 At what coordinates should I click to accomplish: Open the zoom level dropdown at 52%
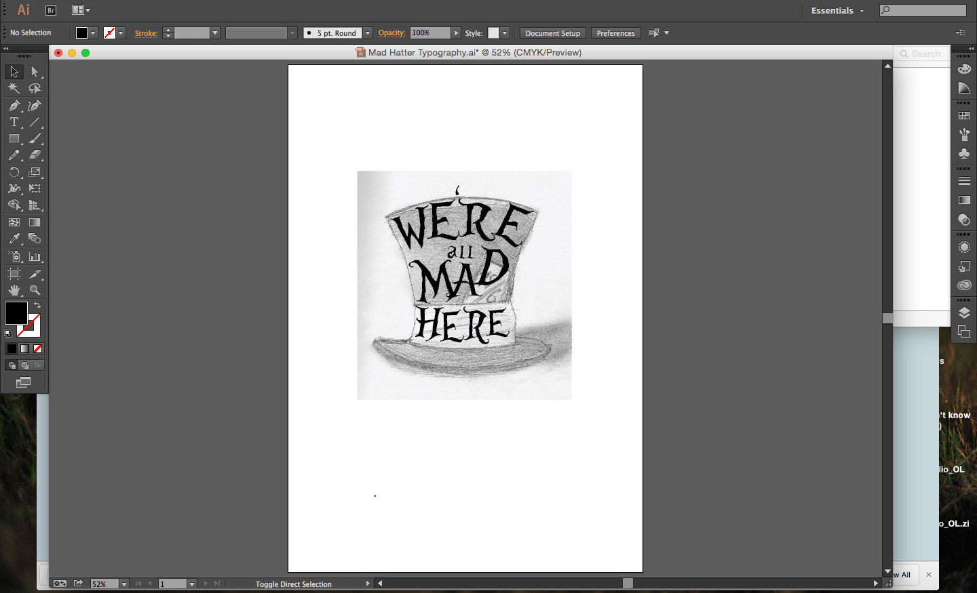124,584
